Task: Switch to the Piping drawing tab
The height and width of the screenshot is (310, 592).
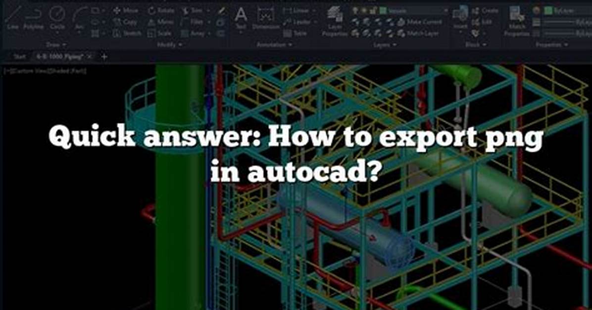Action: click(x=59, y=57)
